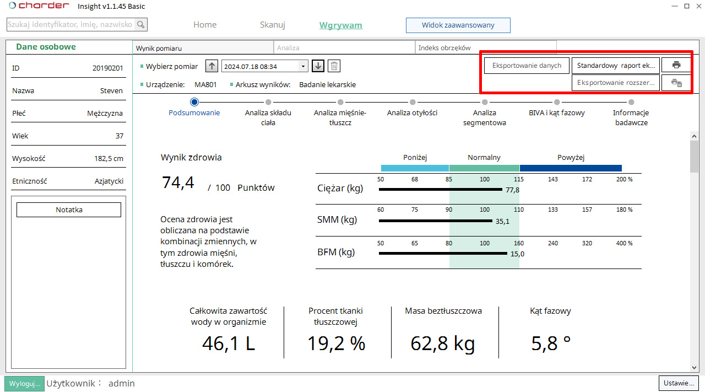Click the Eksportowanie danych button

(527, 65)
